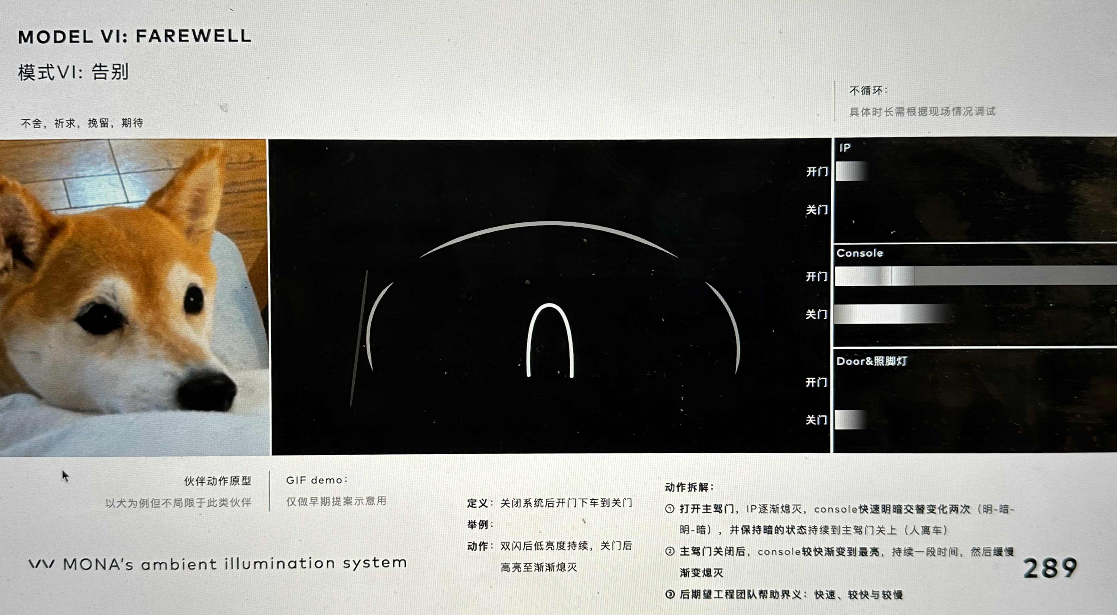Click the 伙伴动作原型 caption
The height and width of the screenshot is (615, 1117).
coord(217,481)
